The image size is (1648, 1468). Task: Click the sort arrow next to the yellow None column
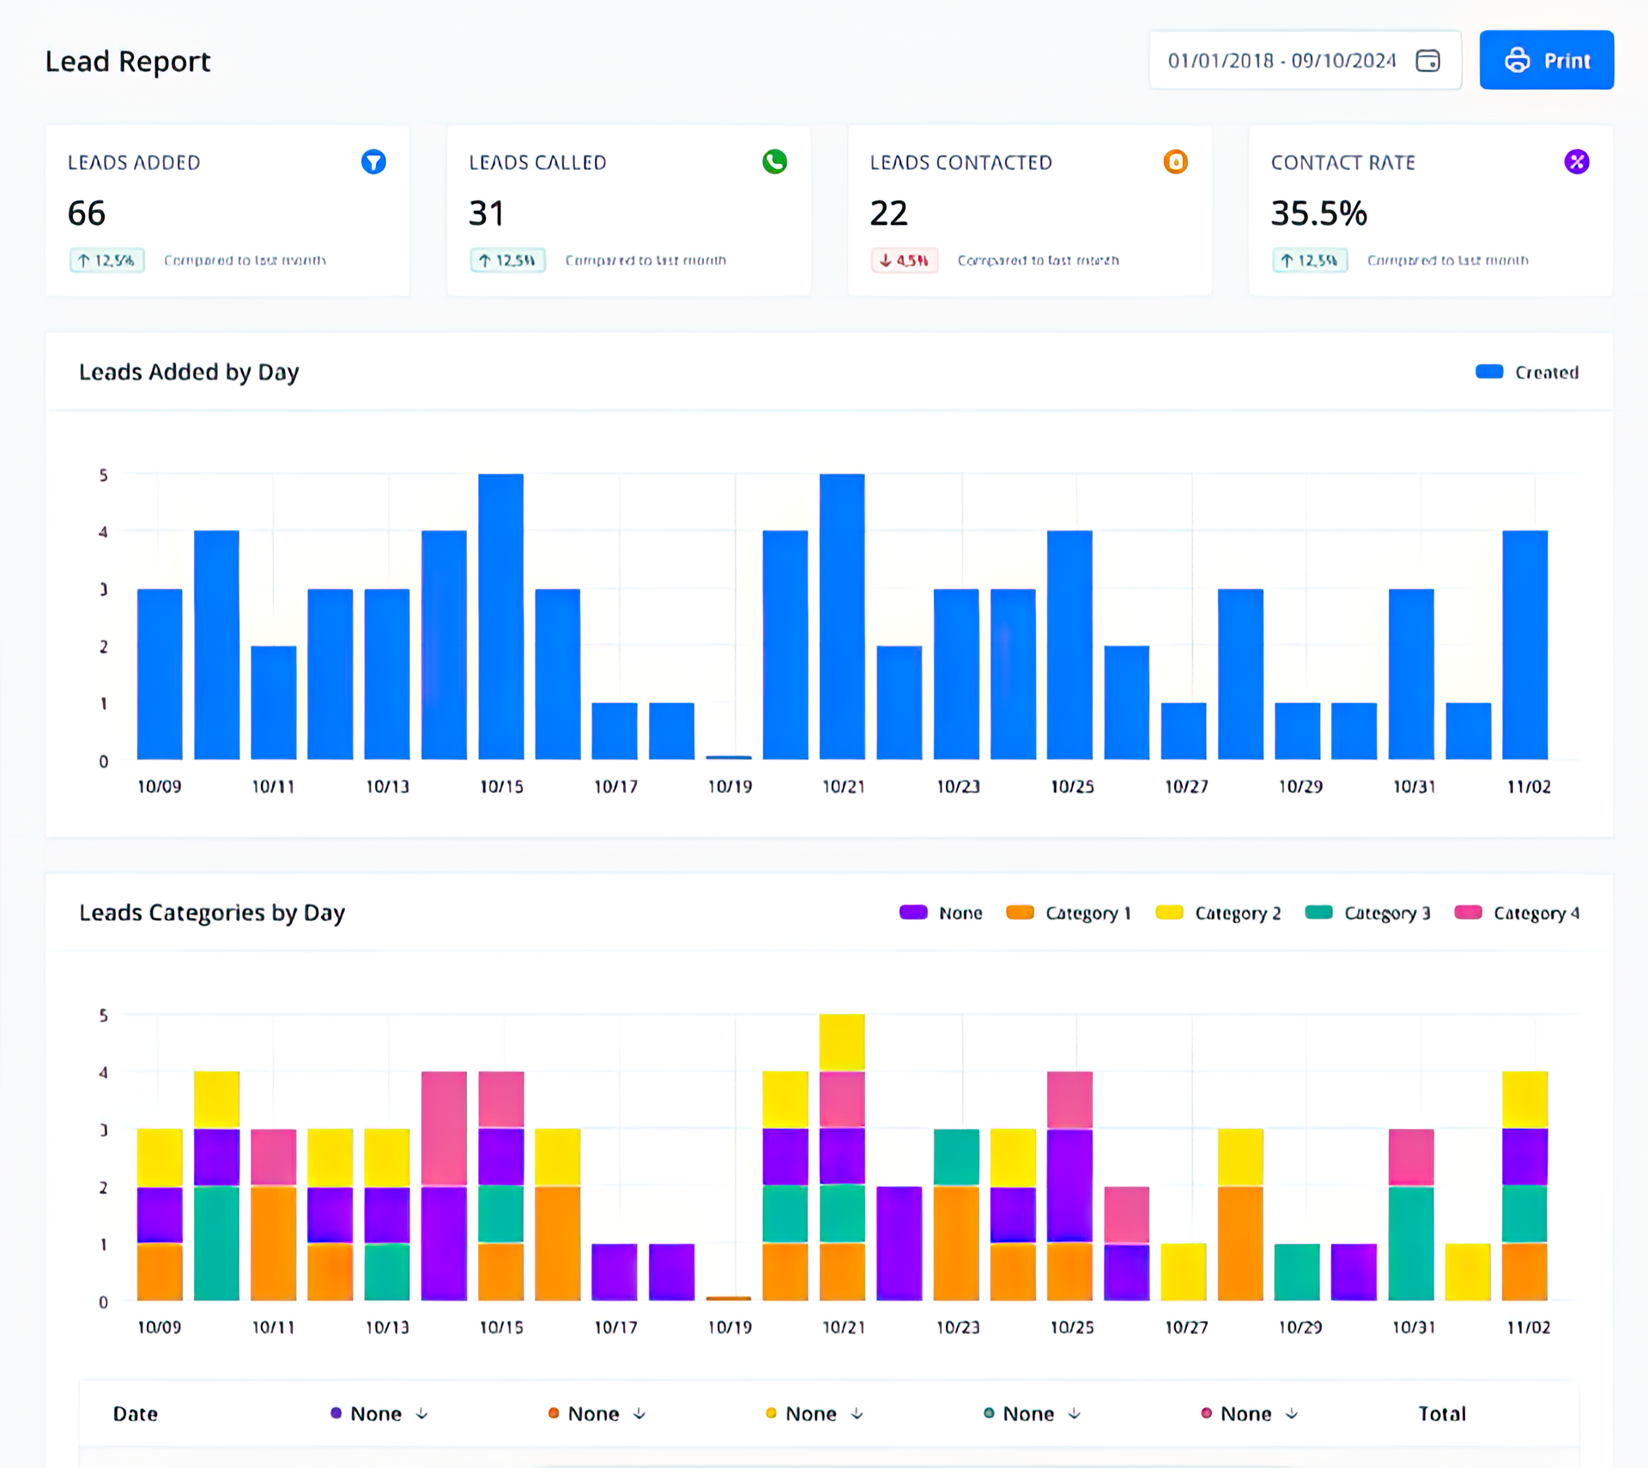click(x=856, y=1413)
